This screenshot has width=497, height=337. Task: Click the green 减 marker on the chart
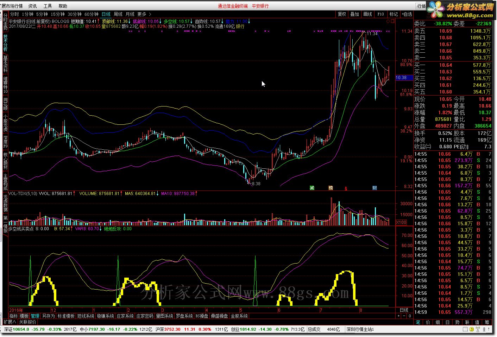tap(312, 188)
